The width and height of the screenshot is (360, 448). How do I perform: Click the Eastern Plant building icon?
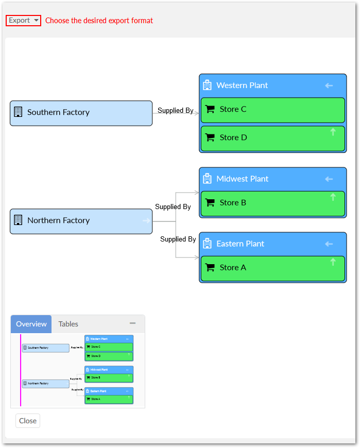coord(207,244)
